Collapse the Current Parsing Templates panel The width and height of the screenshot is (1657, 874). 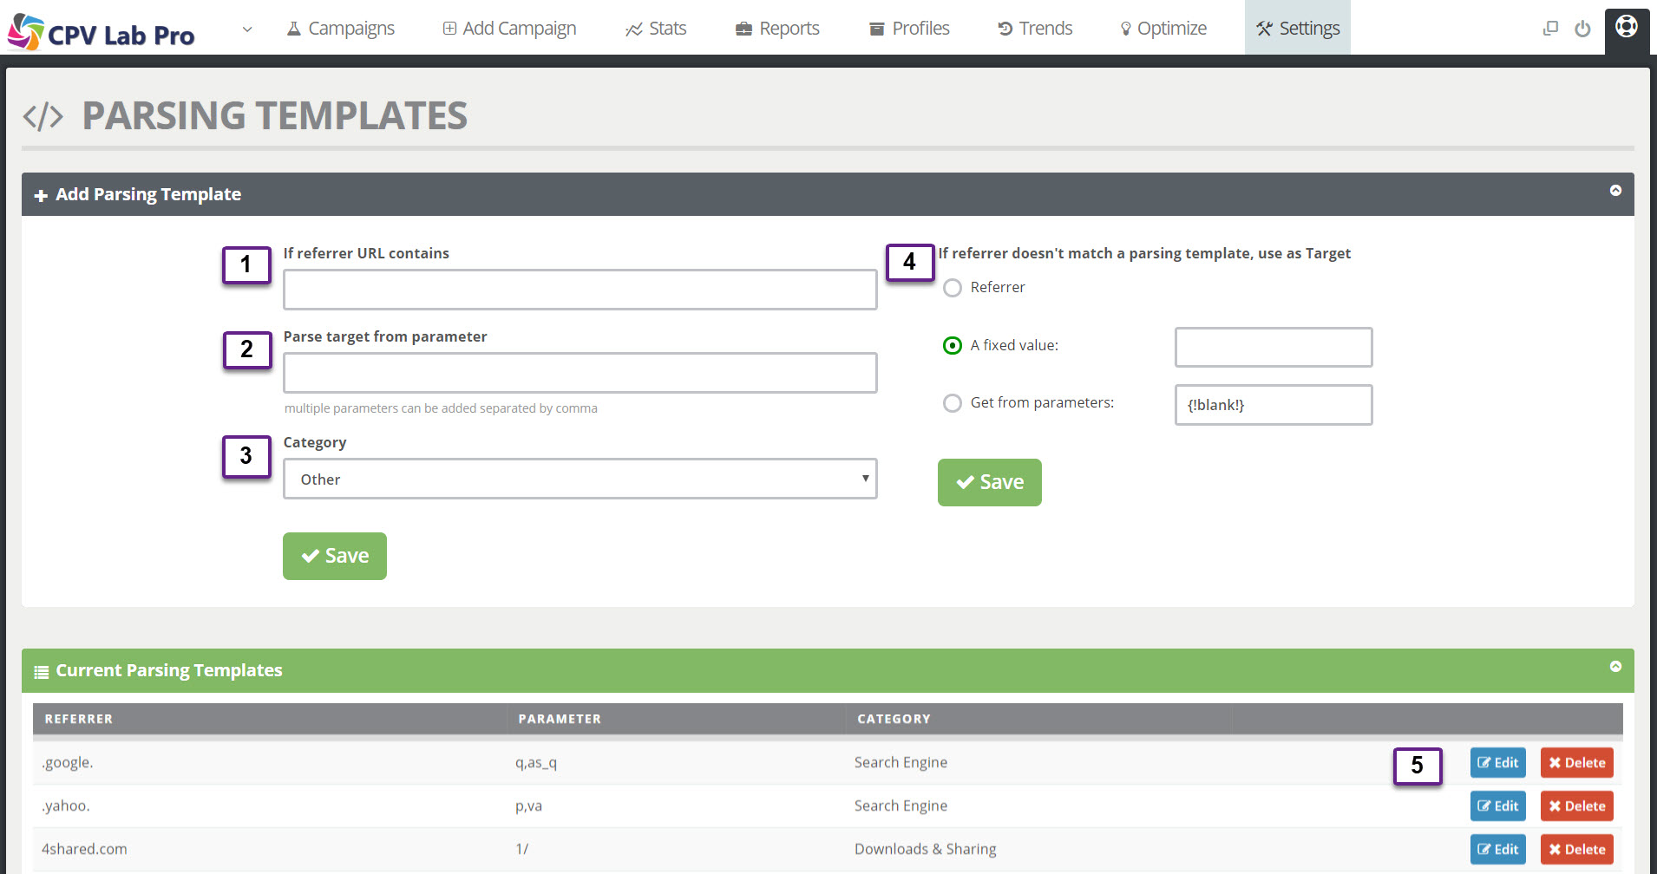(x=1615, y=666)
